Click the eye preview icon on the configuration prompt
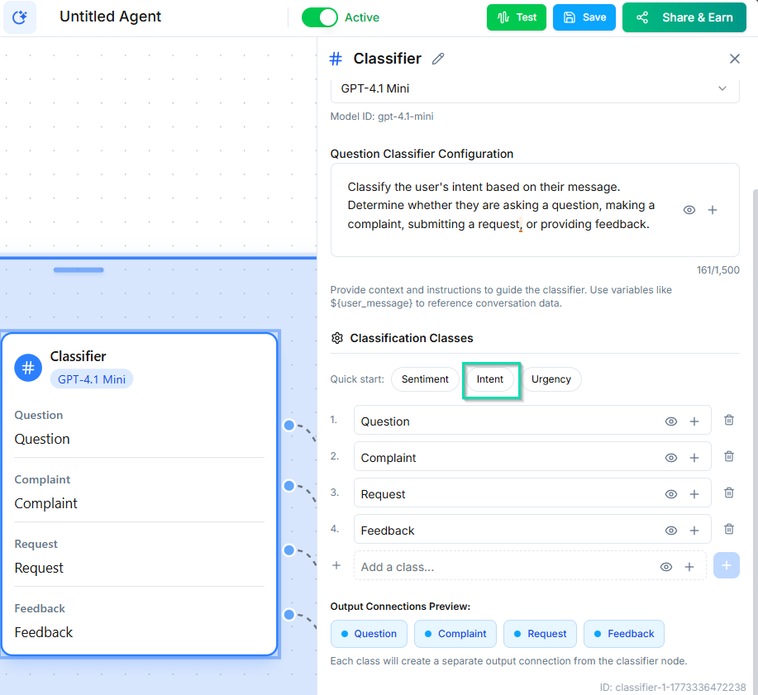The width and height of the screenshot is (758, 695). [x=689, y=210]
